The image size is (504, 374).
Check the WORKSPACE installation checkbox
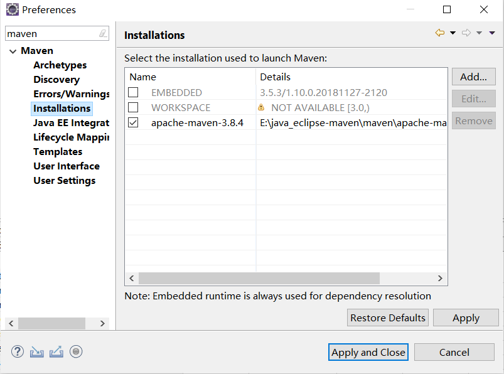click(x=133, y=108)
